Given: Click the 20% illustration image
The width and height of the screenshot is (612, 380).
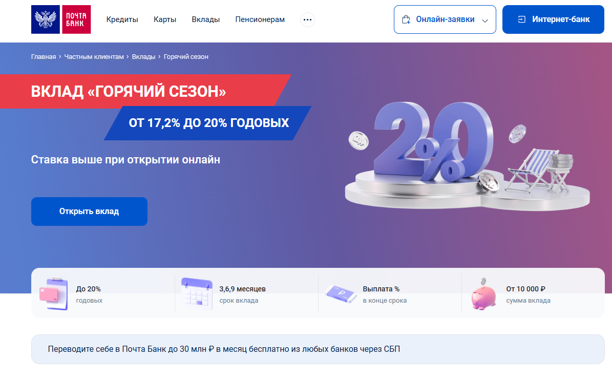Looking at the screenshot, I should 468,155.
